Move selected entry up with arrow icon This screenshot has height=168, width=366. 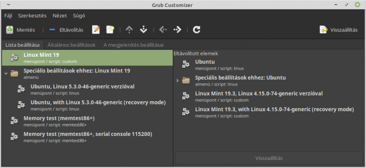point(129,30)
